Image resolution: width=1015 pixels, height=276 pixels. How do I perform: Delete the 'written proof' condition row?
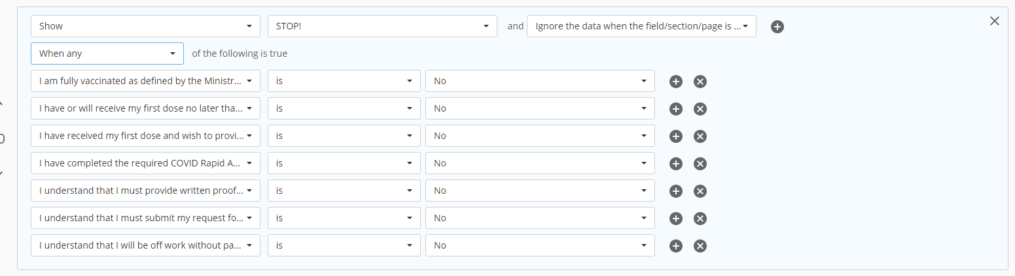point(700,191)
